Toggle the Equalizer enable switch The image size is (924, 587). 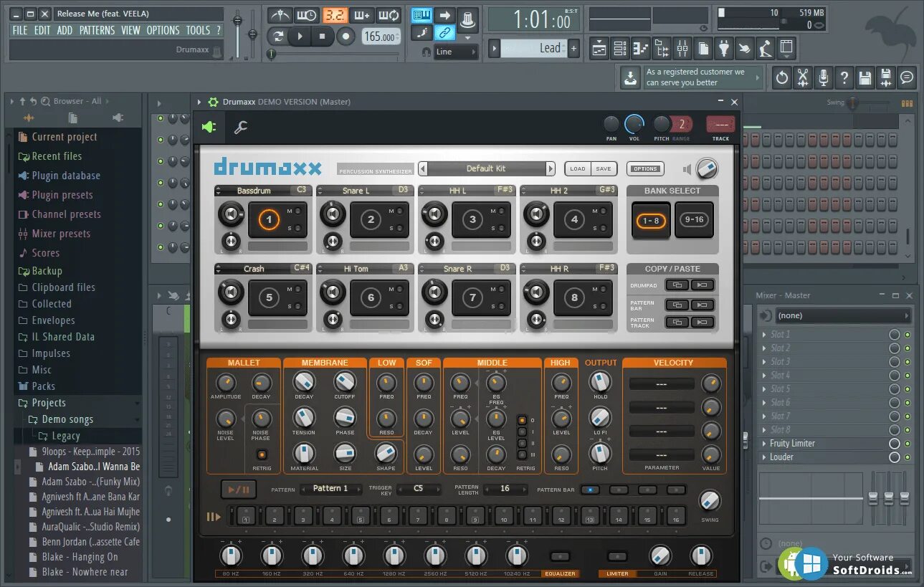pos(560,556)
